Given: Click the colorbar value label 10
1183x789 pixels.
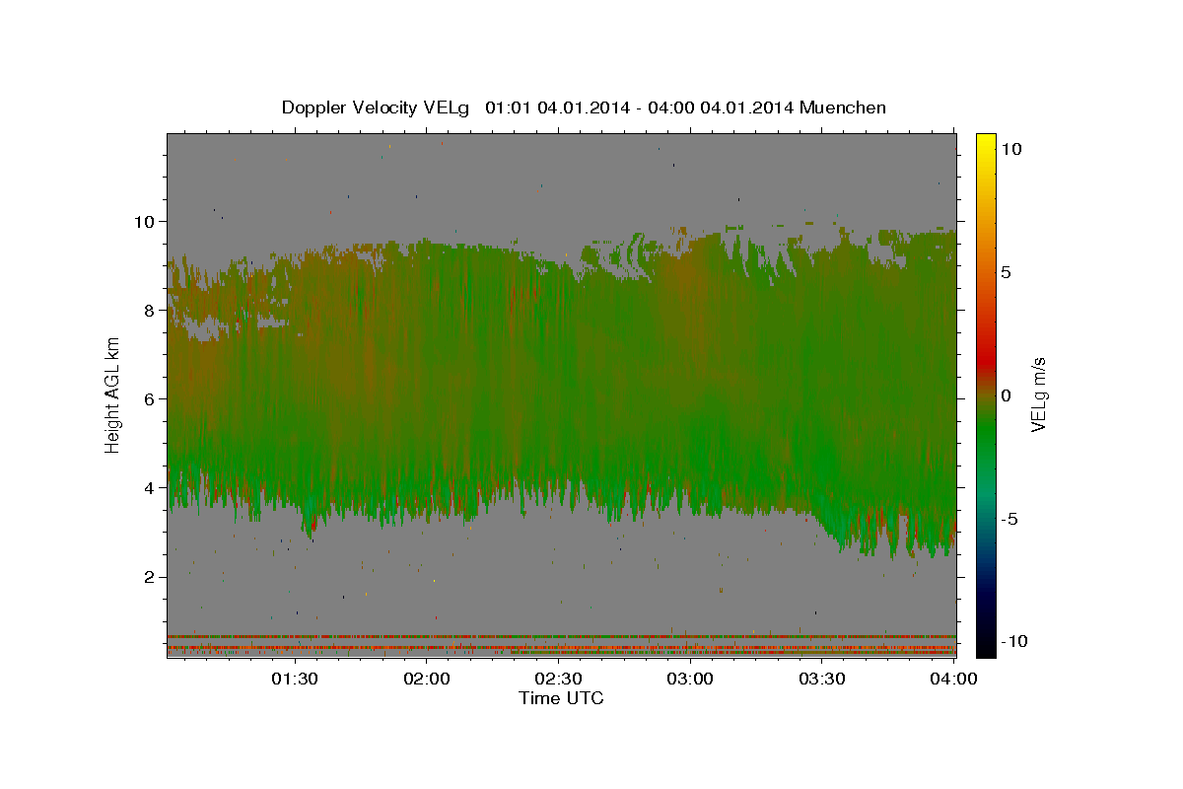Looking at the screenshot, I should coord(1011,149).
